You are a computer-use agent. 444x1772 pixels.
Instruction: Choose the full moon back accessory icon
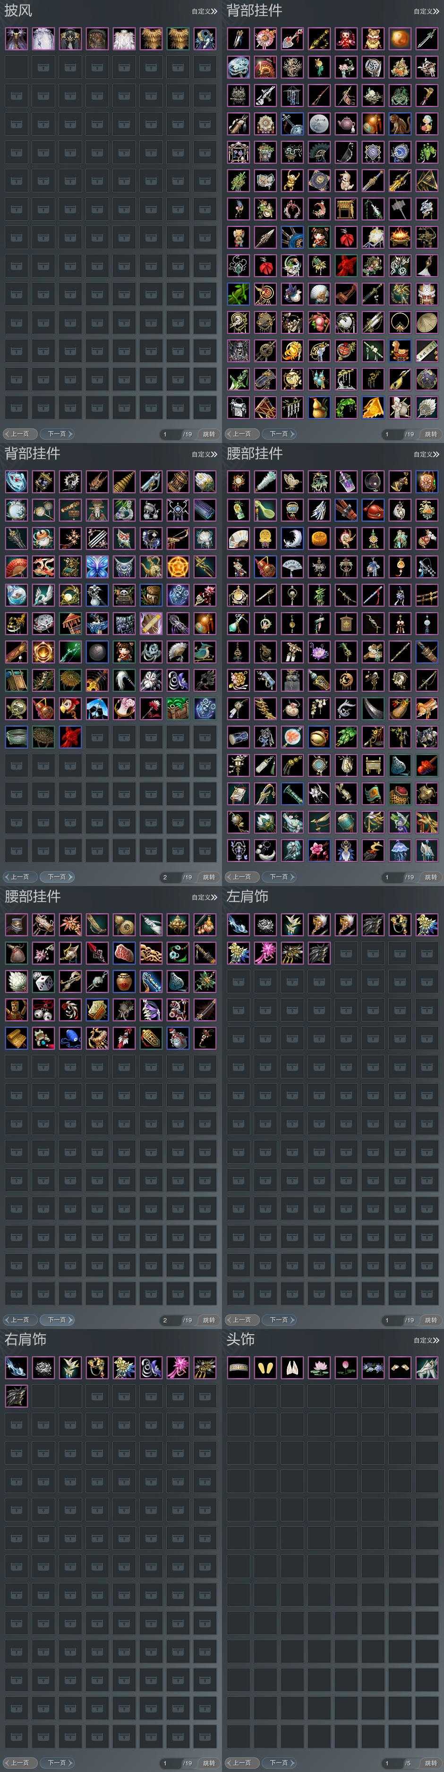click(319, 124)
